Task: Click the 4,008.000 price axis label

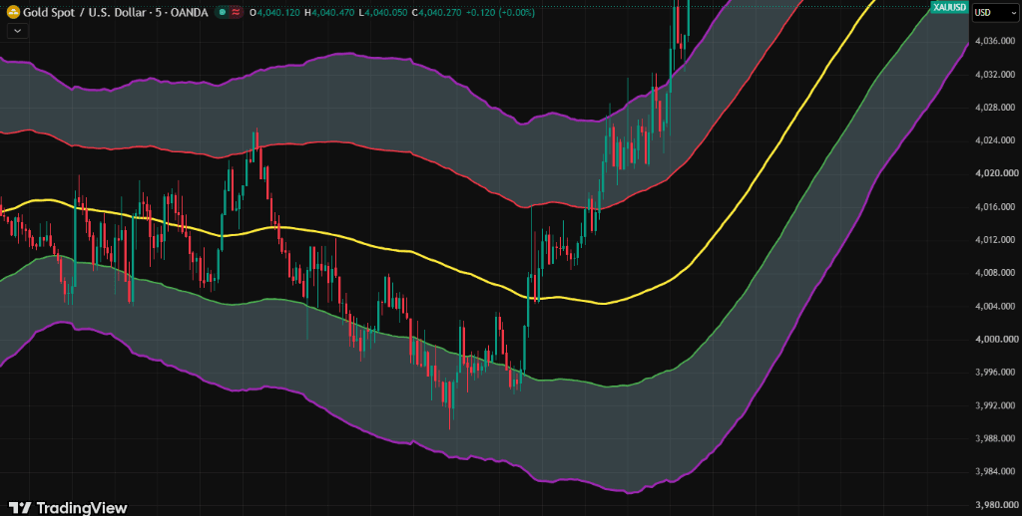Action: pos(995,273)
